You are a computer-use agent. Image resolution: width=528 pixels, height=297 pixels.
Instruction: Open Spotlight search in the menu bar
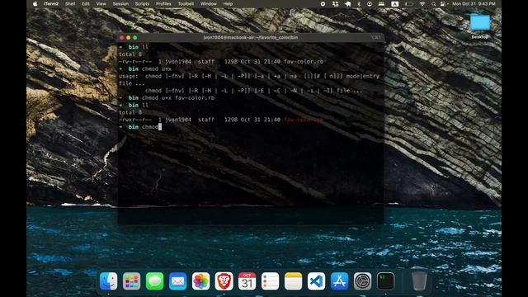point(433,3)
